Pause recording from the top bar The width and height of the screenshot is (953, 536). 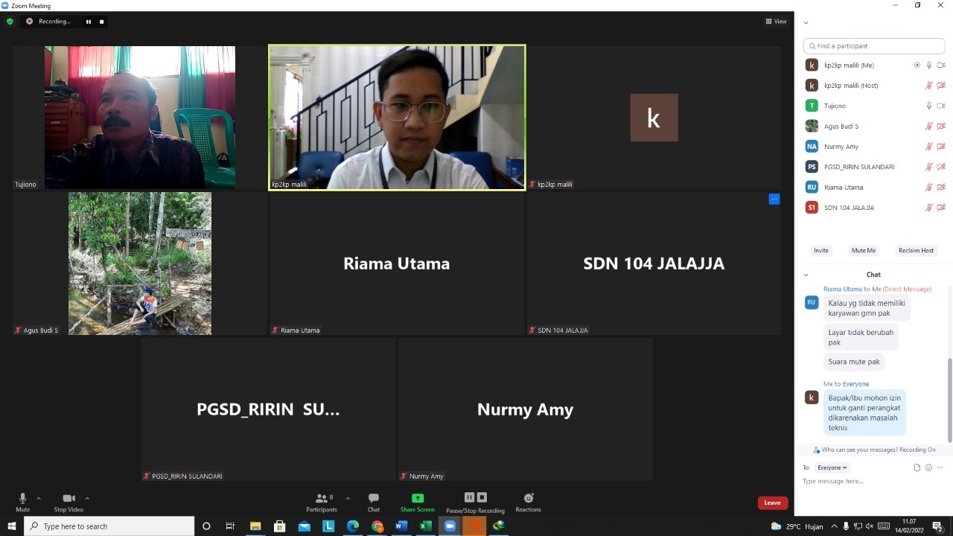(89, 22)
